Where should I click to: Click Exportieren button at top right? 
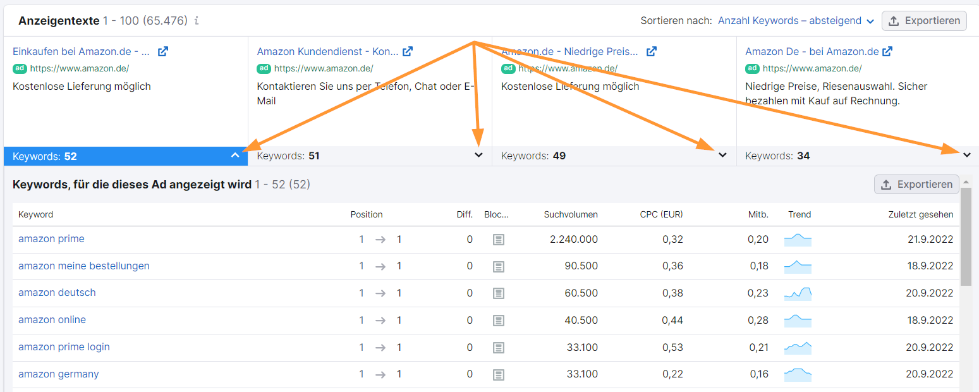pyautogui.click(x=924, y=21)
